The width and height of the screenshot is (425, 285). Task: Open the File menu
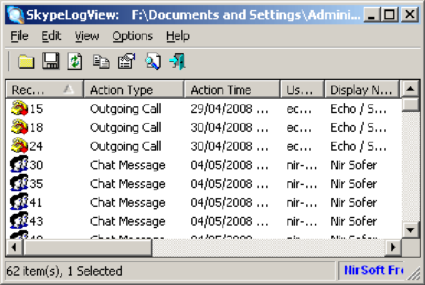(19, 36)
